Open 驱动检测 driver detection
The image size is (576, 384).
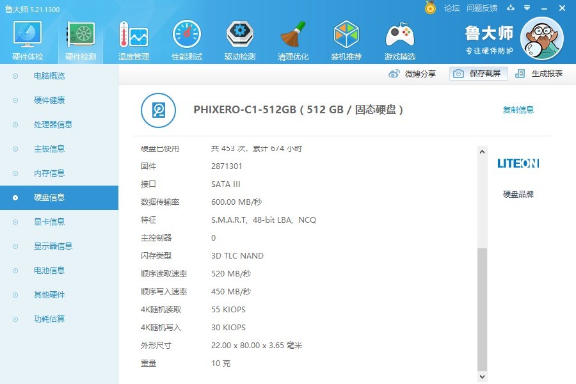pos(239,38)
